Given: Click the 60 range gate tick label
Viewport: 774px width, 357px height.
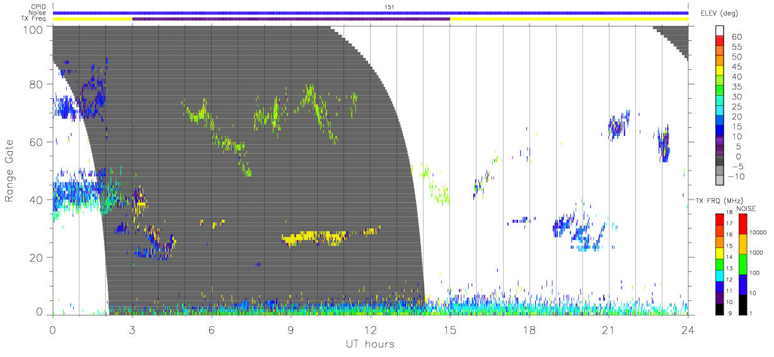Looking at the screenshot, I should point(35,142).
